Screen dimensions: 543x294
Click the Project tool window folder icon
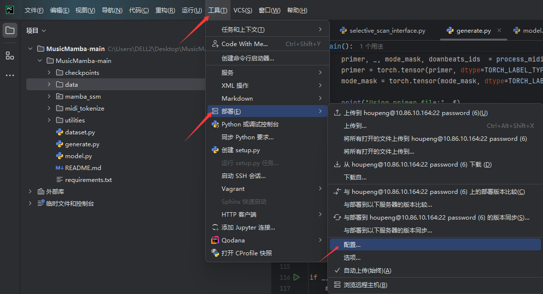point(10,31)
